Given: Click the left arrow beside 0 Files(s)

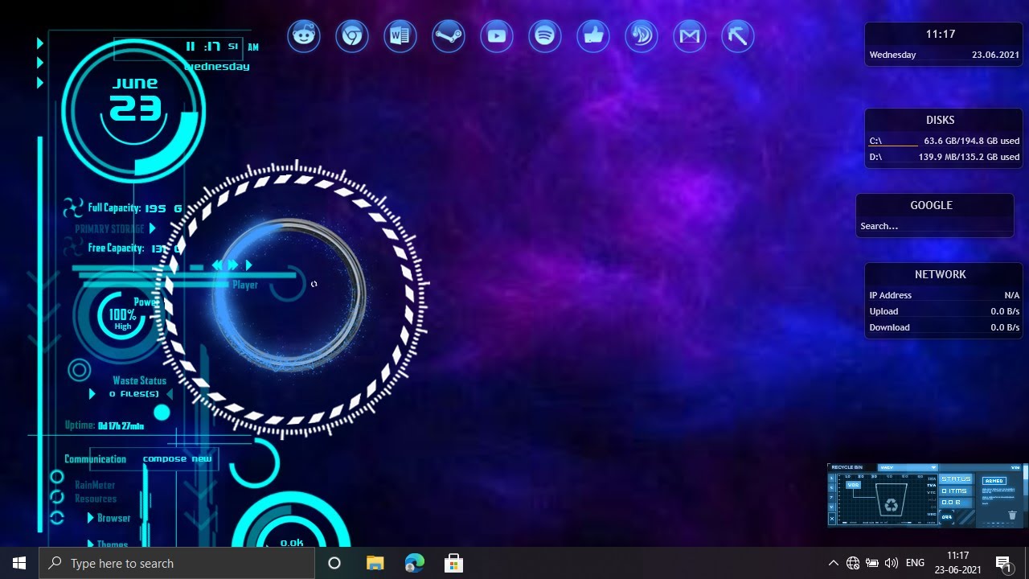Looking at the screenshot, I should [x=92, y=394].
